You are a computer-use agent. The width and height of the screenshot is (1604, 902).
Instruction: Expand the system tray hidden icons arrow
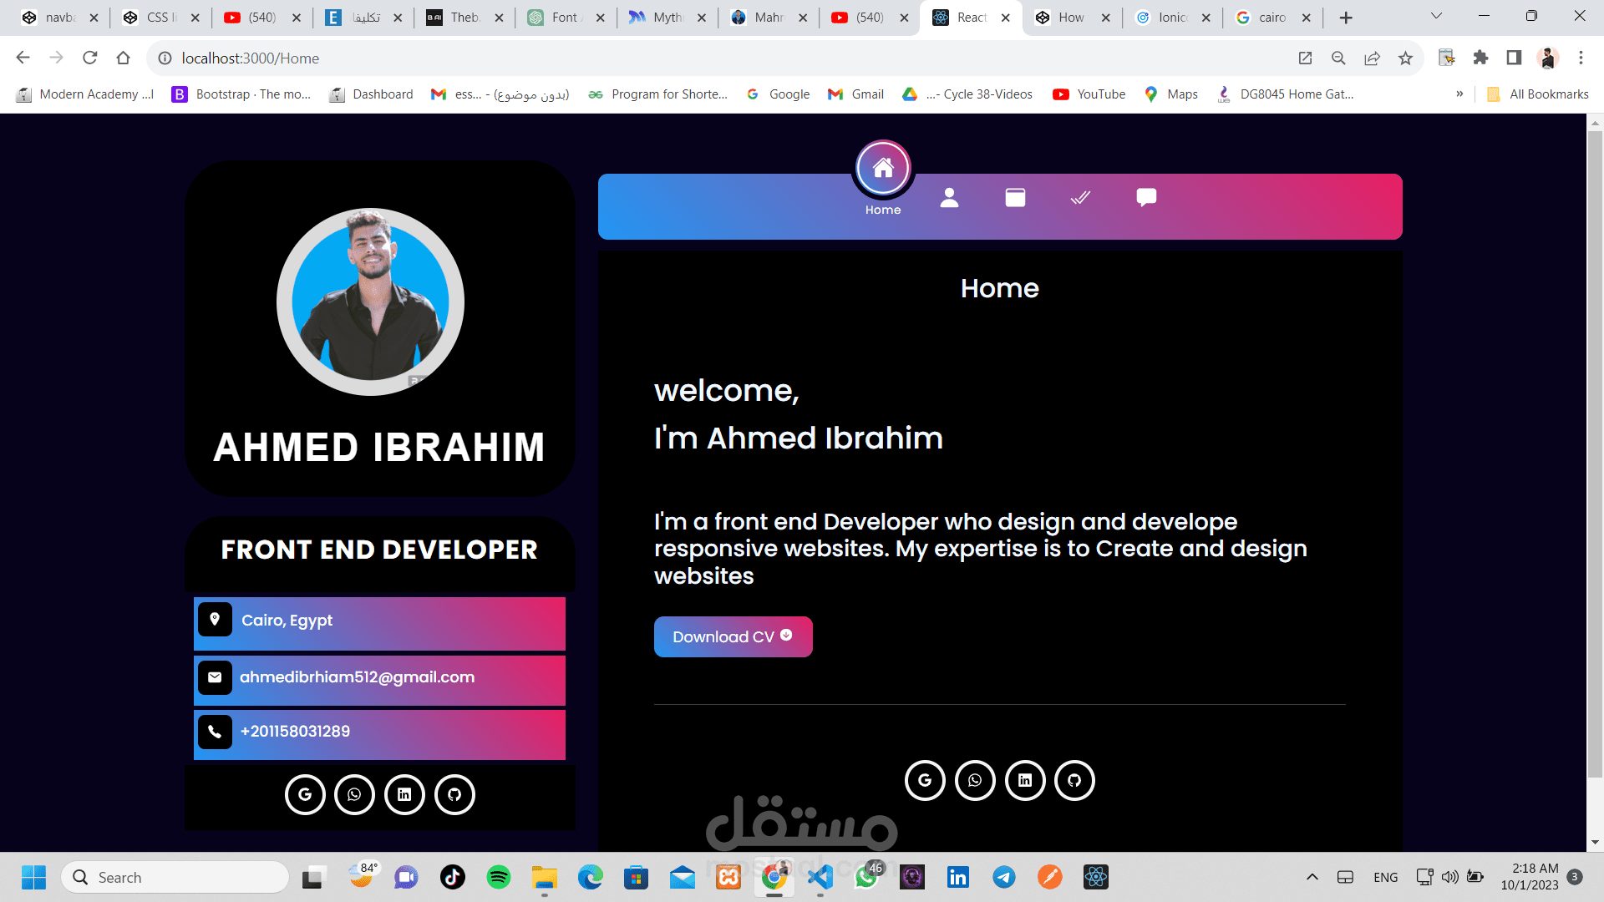tap(1312, 877)
